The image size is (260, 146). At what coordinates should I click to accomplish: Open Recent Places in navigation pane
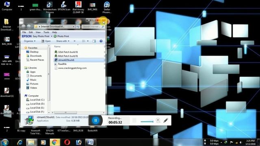click(x=35, y=60)
